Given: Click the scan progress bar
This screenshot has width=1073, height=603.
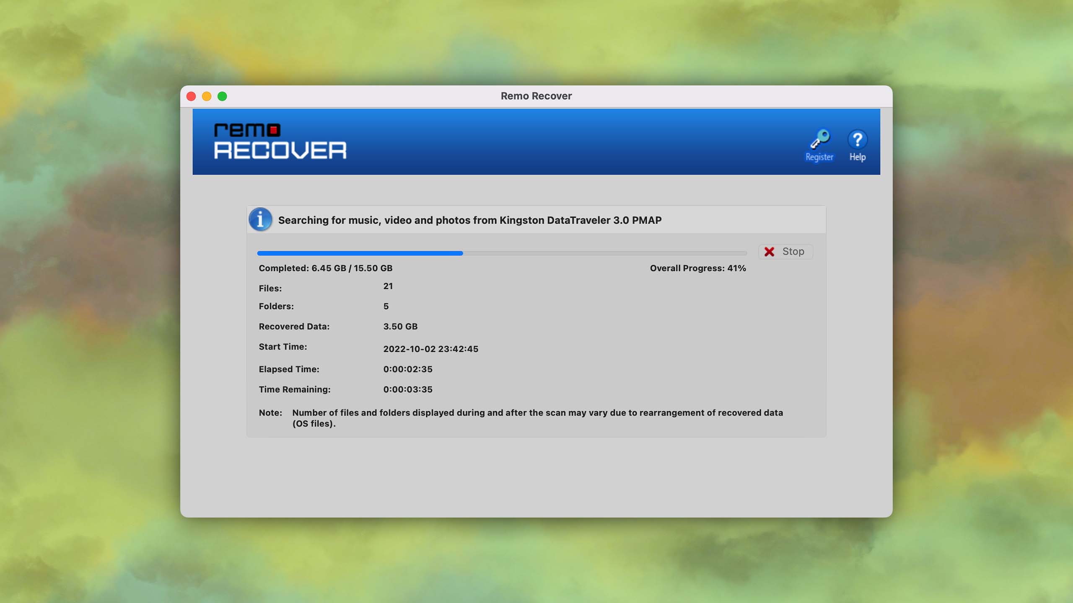Looking at the screenshot, I should (x=502, y=253).
